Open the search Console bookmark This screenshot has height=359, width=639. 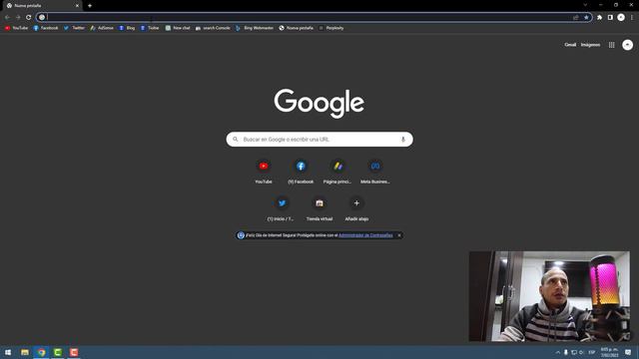pos(213,28)
